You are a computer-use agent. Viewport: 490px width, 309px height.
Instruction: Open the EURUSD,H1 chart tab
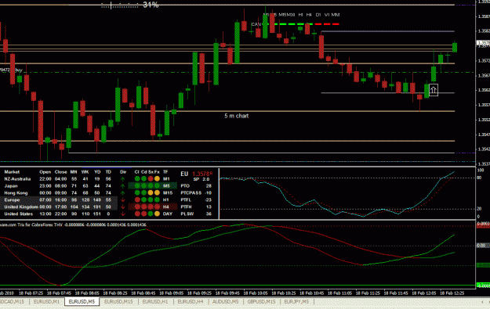pyautogui.click(x=155, y=301)
